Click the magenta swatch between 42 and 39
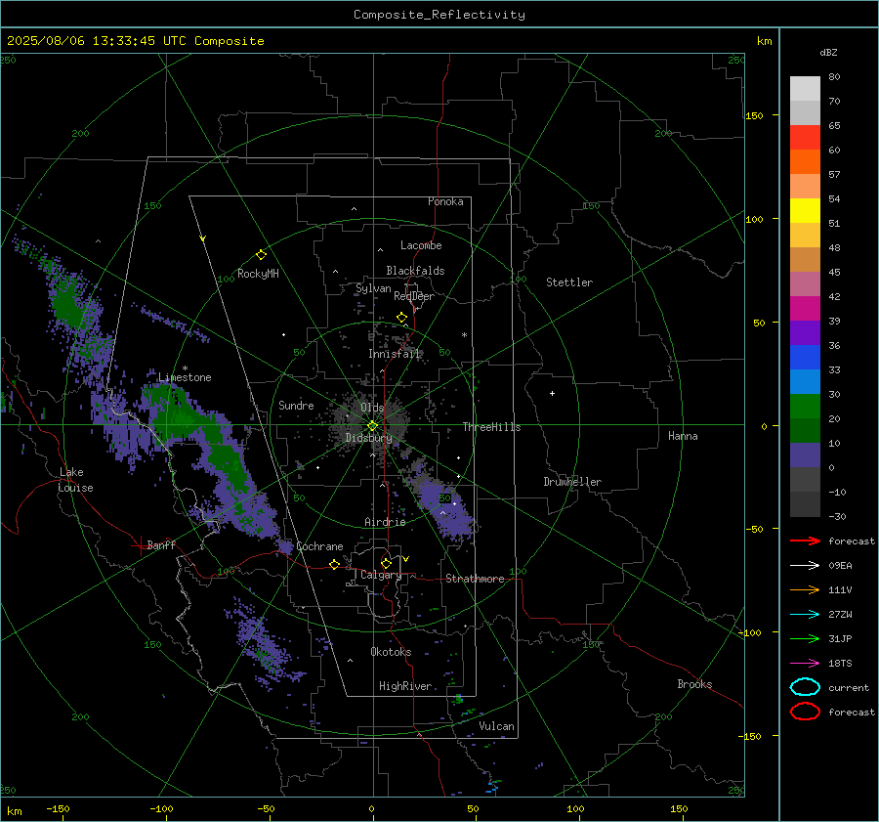The image size is (879, 822). [805, 309]
